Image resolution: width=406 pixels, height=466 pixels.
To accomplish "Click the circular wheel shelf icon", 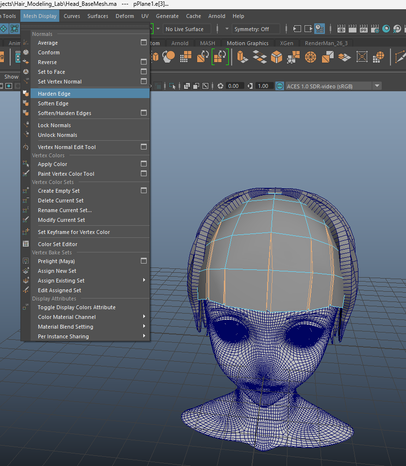I will click(x=310, y=57).
